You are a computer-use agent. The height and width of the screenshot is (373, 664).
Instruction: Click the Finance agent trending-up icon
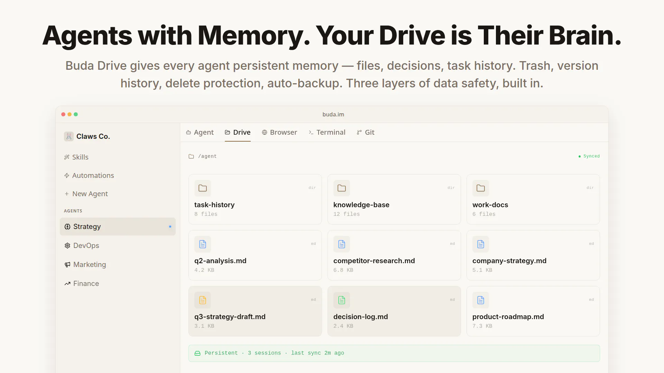(67, 284)
